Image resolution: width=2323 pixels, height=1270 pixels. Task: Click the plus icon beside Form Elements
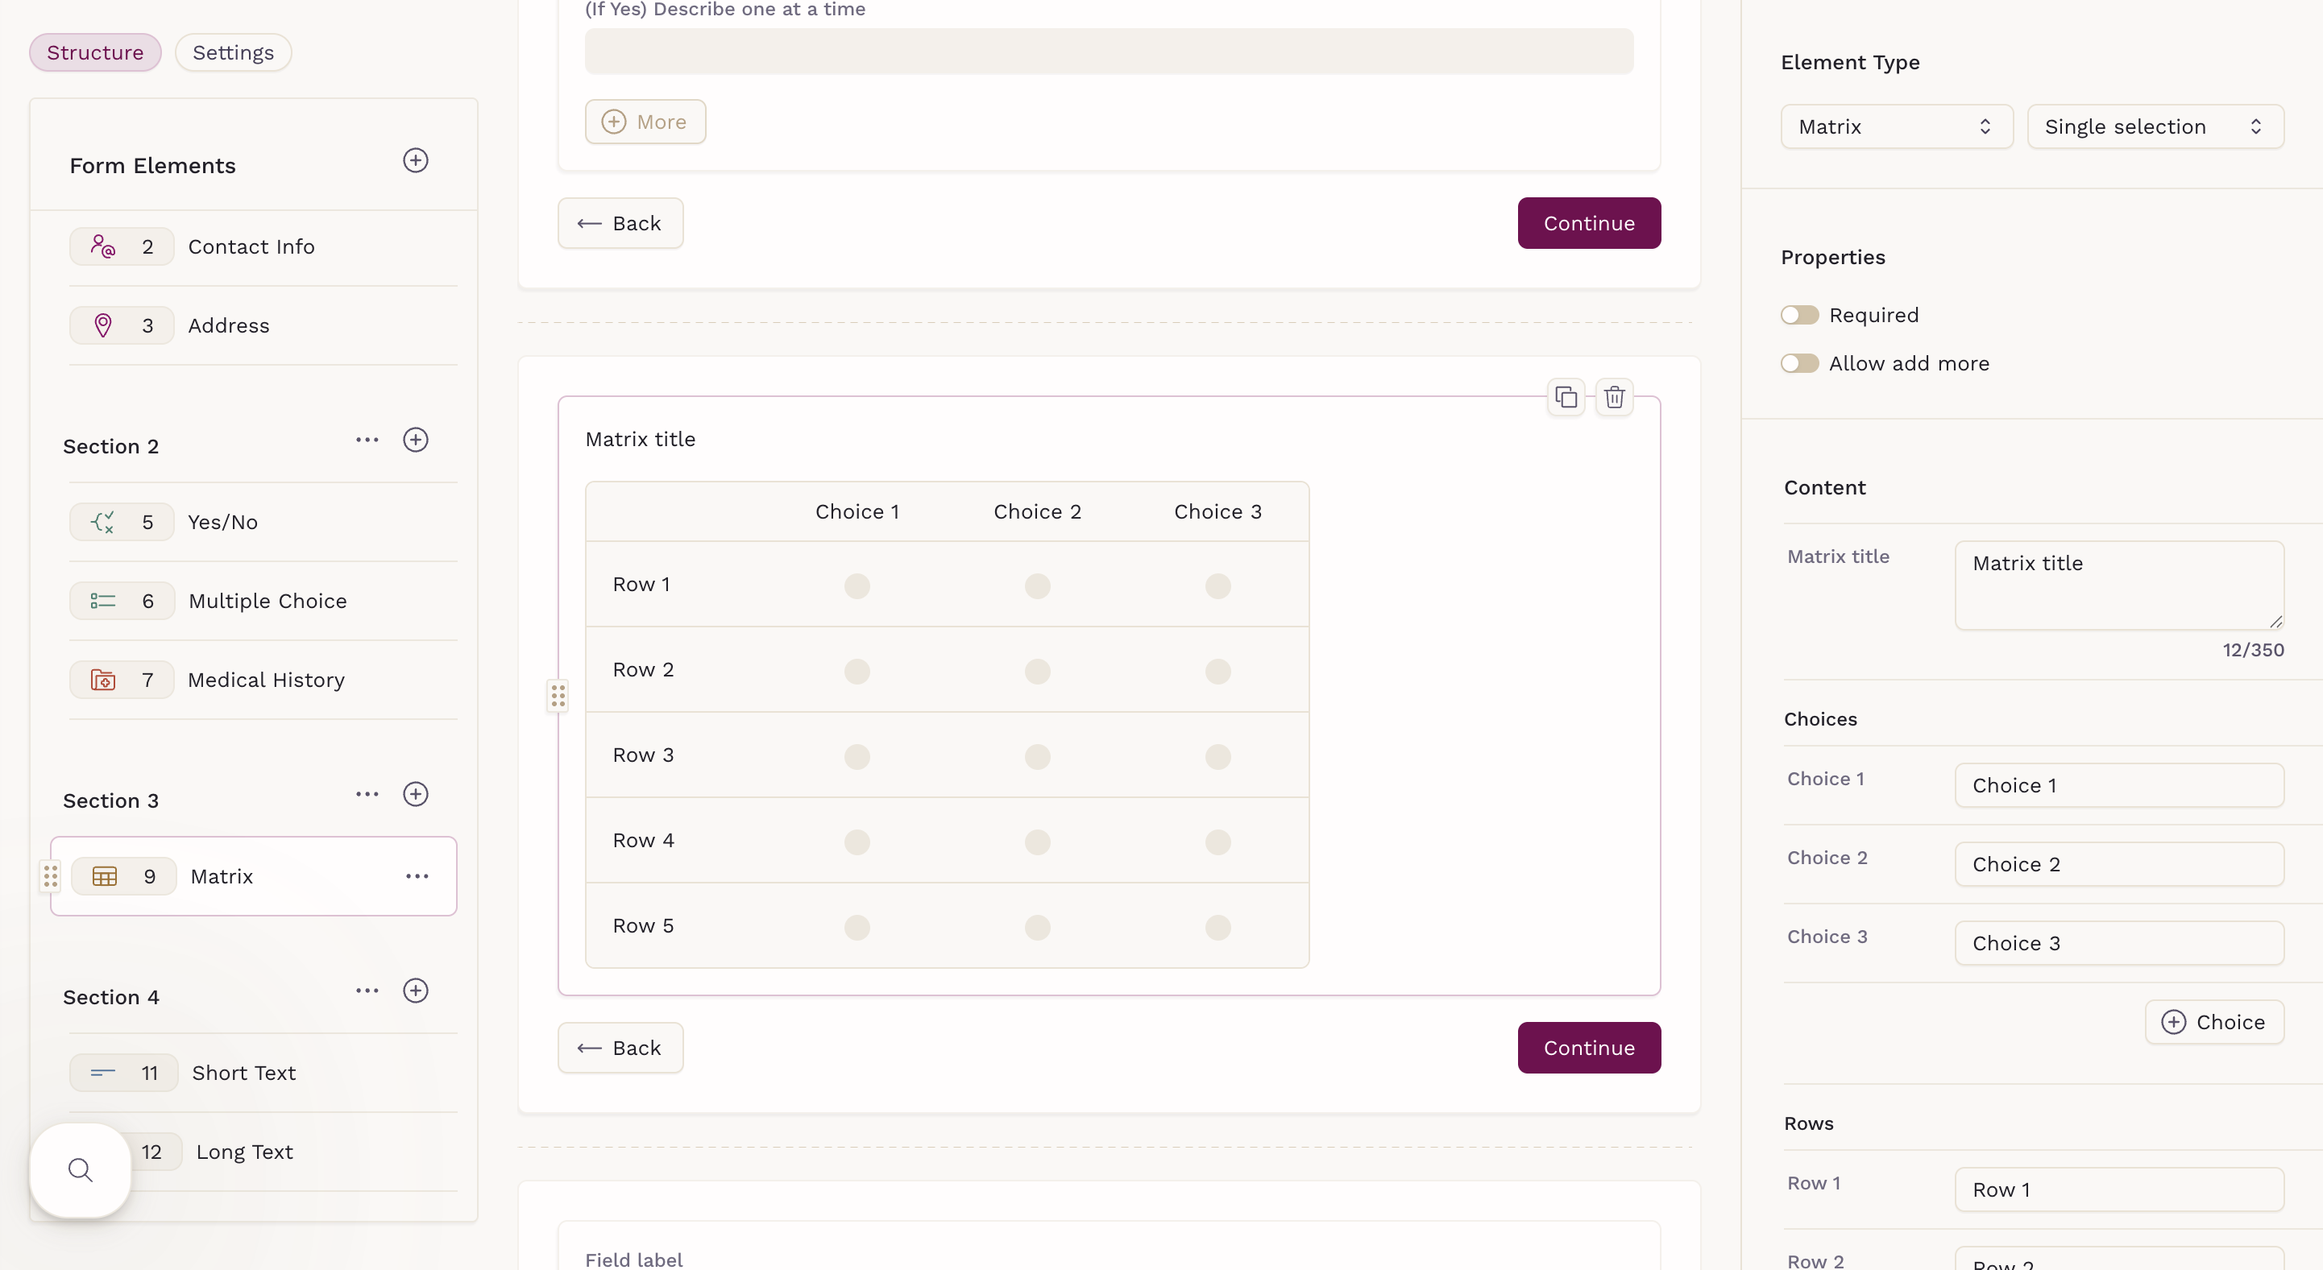[415, 160]
